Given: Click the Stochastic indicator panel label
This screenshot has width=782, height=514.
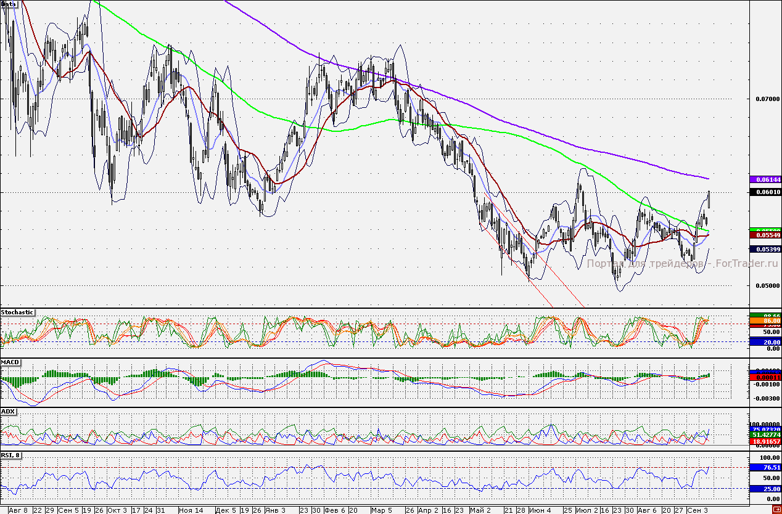Looking at the screenshot, I should (17, 312).
